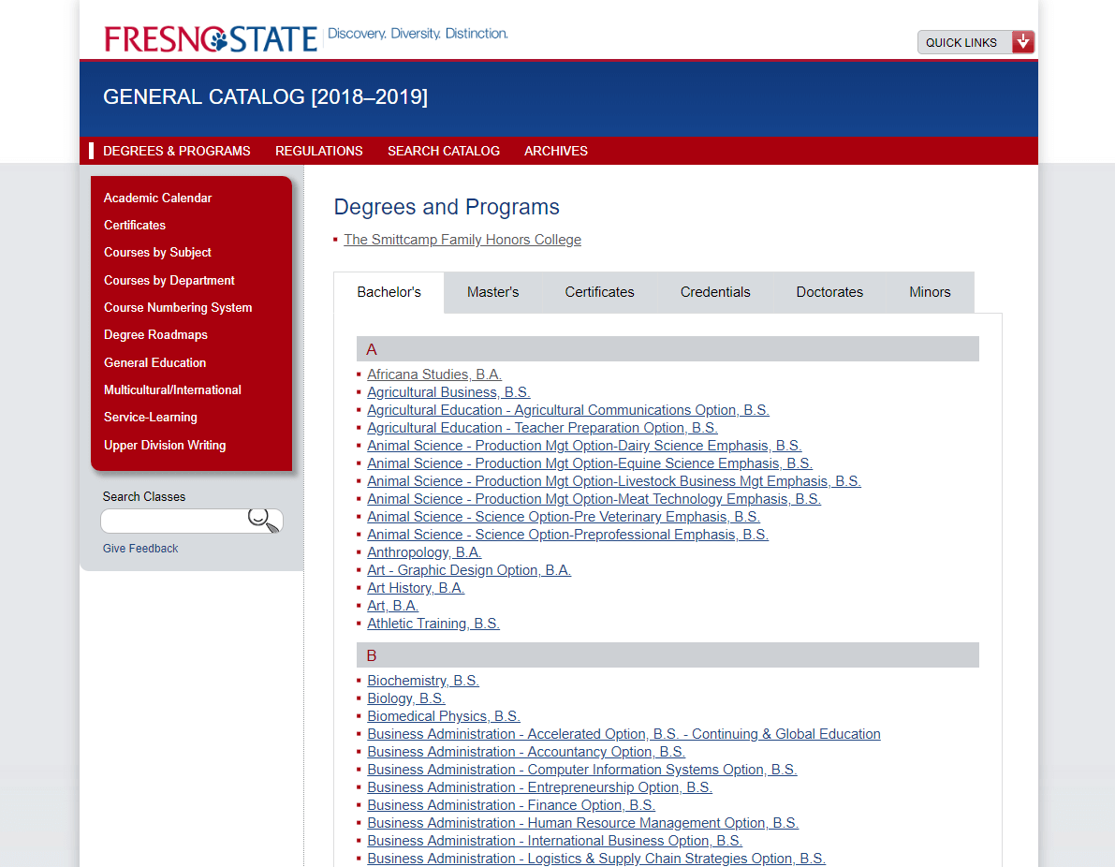This screenshot has height=867, width=1115.
Task: Switch to the Doctorates tab
Action: [829, 292]
